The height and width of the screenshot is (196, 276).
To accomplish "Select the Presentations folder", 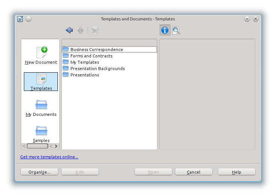I will click(84, 75).
